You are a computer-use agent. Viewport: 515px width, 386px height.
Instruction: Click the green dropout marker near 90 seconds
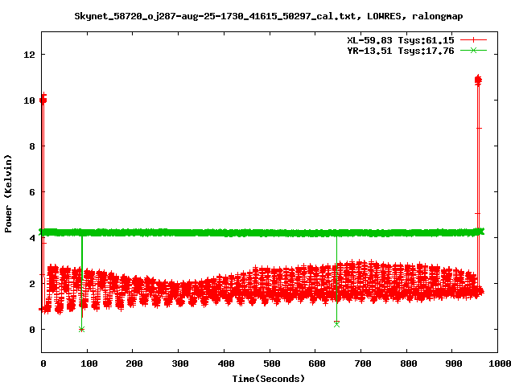point(82,329)
